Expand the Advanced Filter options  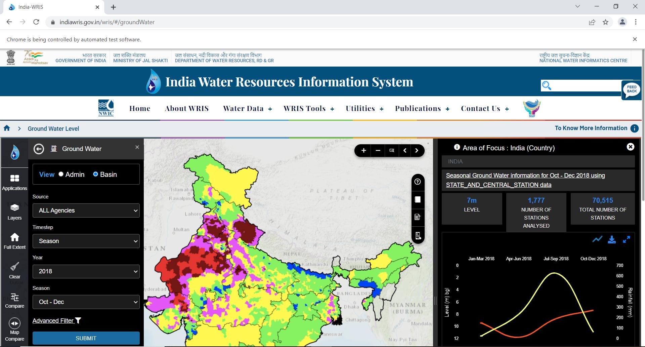[x=57, y=321]
